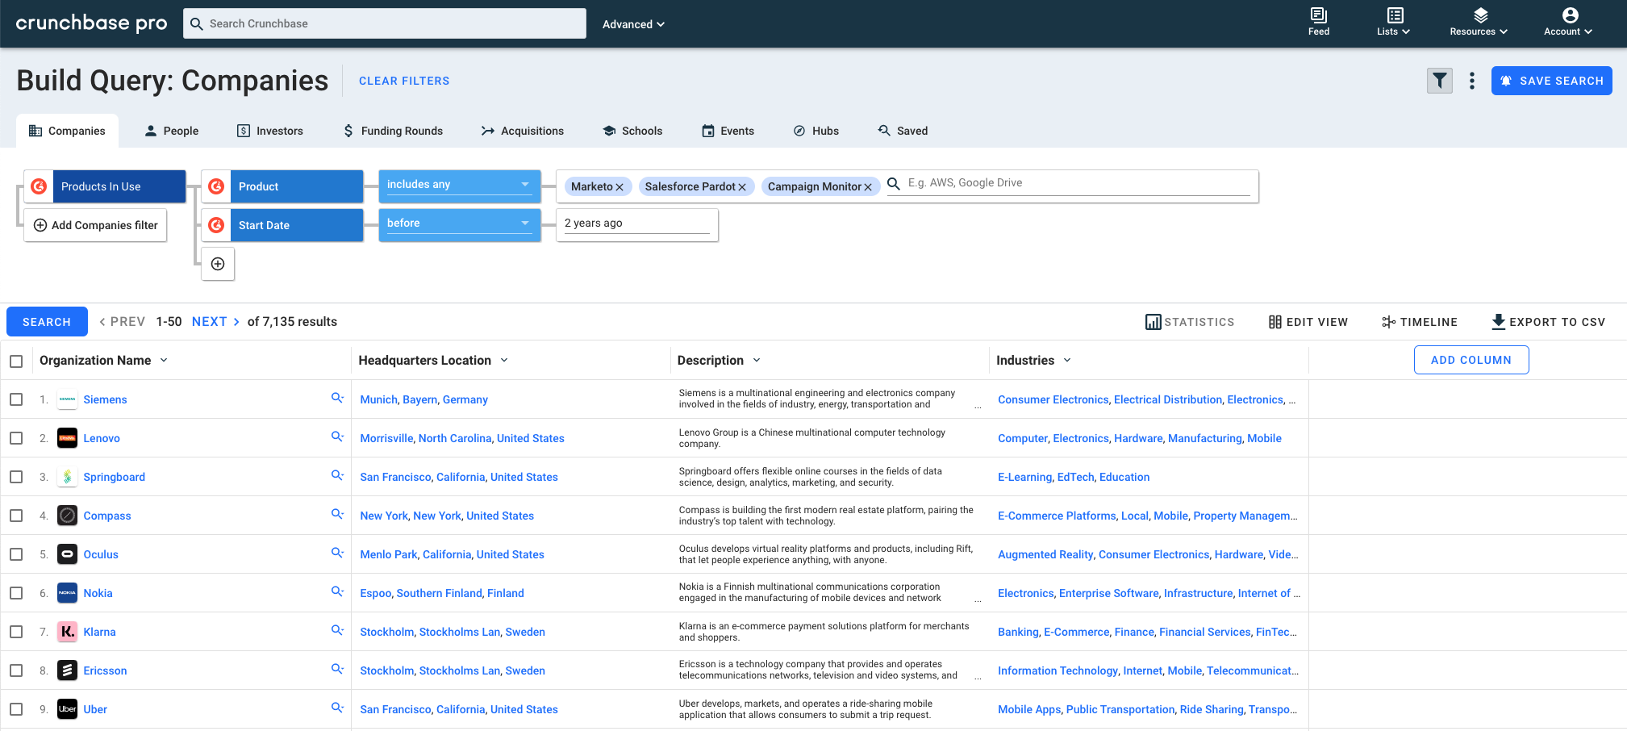
Task: Open the Lists menu icon
Action: pos(1395,15)
